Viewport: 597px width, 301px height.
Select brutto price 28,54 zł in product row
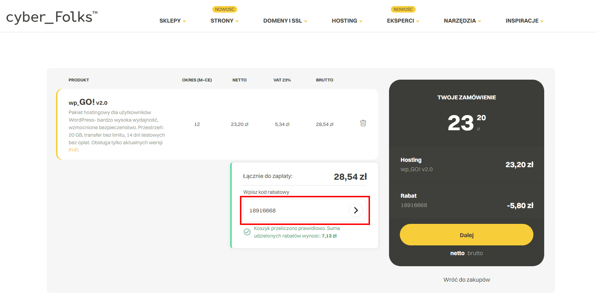[x=325, y=124]
